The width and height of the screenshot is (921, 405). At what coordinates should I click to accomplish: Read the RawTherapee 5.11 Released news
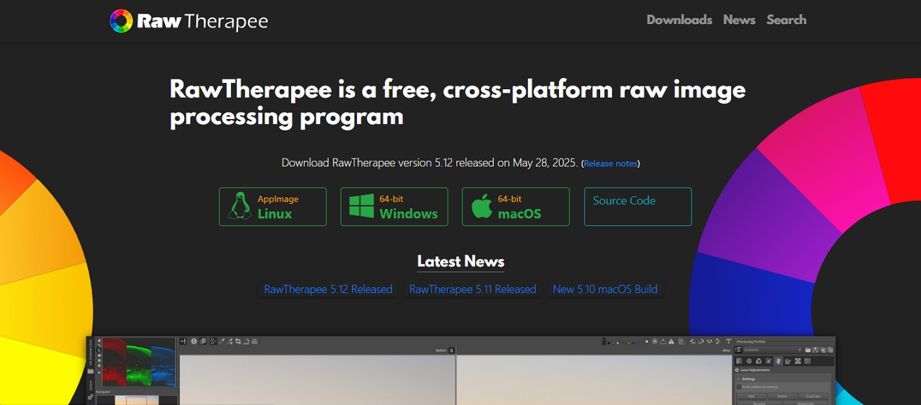click(x=473, y=289)
